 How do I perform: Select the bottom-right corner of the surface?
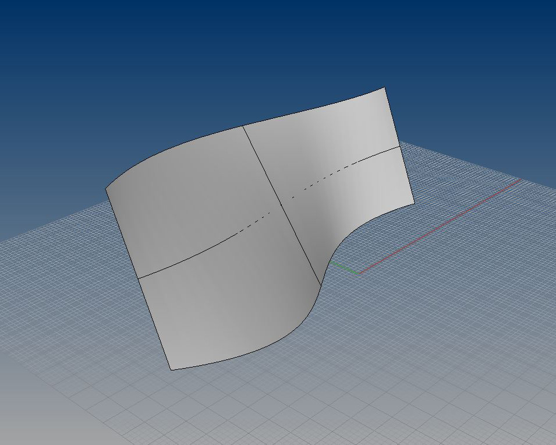(x=414, y=203)
